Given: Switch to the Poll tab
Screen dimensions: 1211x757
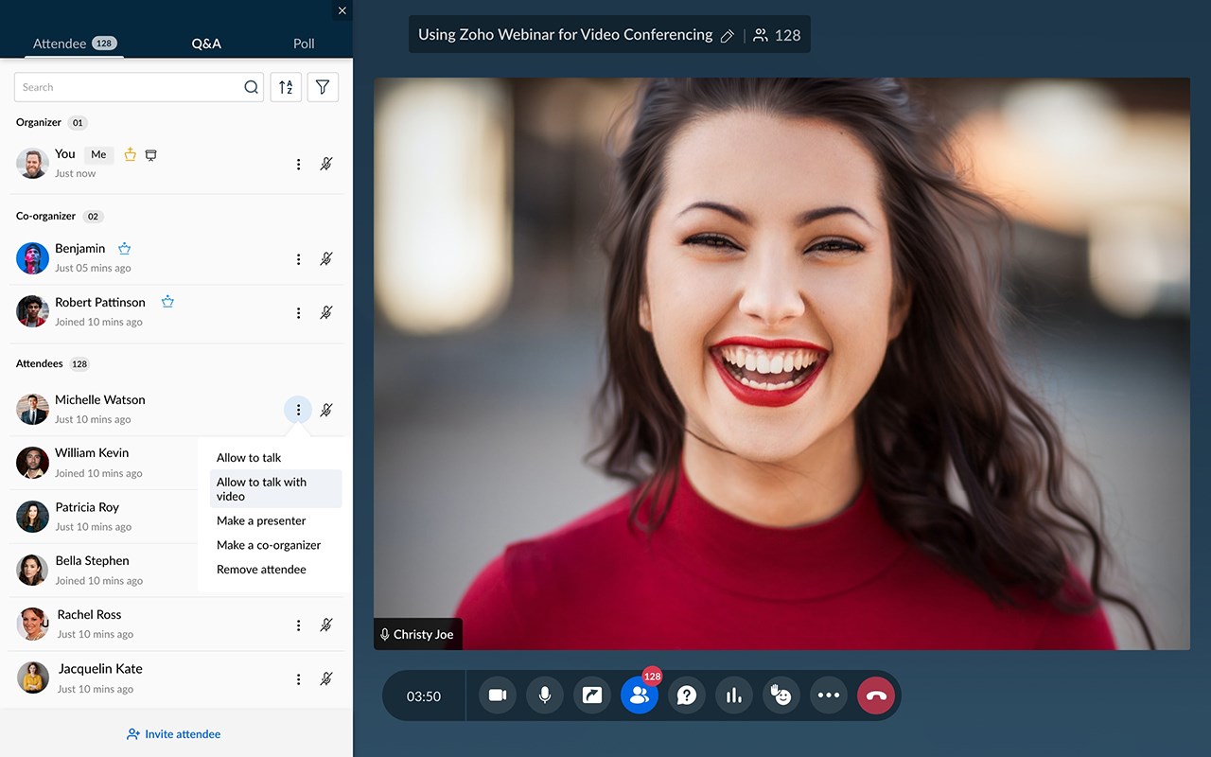Looking at the screenshot, I should (x=304, y=44).
